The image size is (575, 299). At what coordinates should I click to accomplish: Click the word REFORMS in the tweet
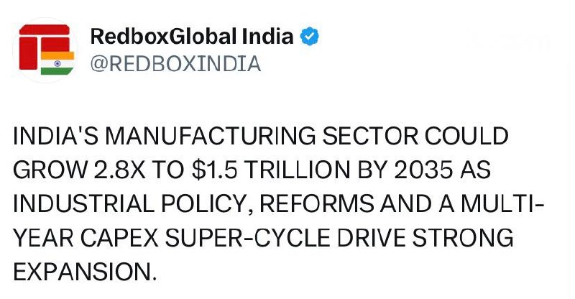(x=316, y=204)
